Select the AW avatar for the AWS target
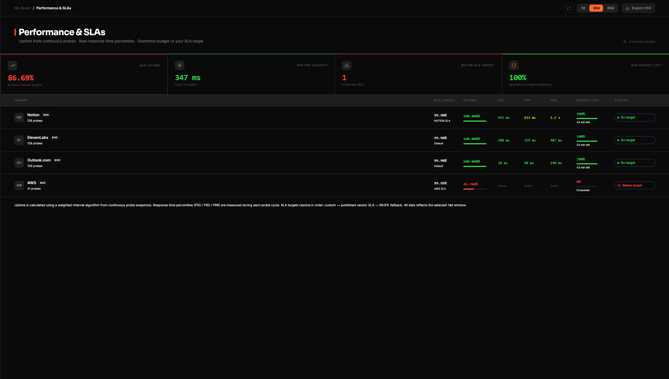Image resolution: width=669 pixels, height=379 pixels. [19, 185]
